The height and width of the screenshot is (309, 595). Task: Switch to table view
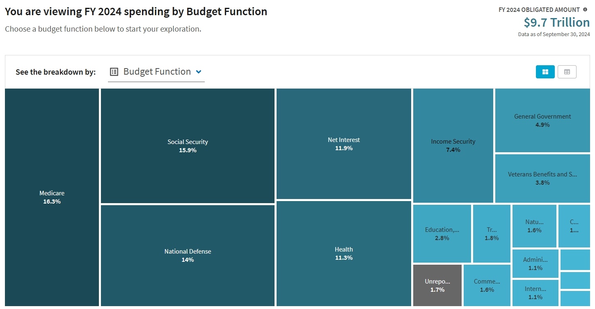(567, 72)
